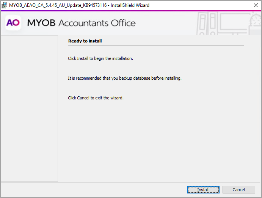
Task: Click the empty header area beside the brand name
Action: point(167,23)
